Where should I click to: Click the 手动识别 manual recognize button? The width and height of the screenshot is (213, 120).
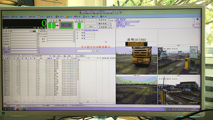[103, 27]
